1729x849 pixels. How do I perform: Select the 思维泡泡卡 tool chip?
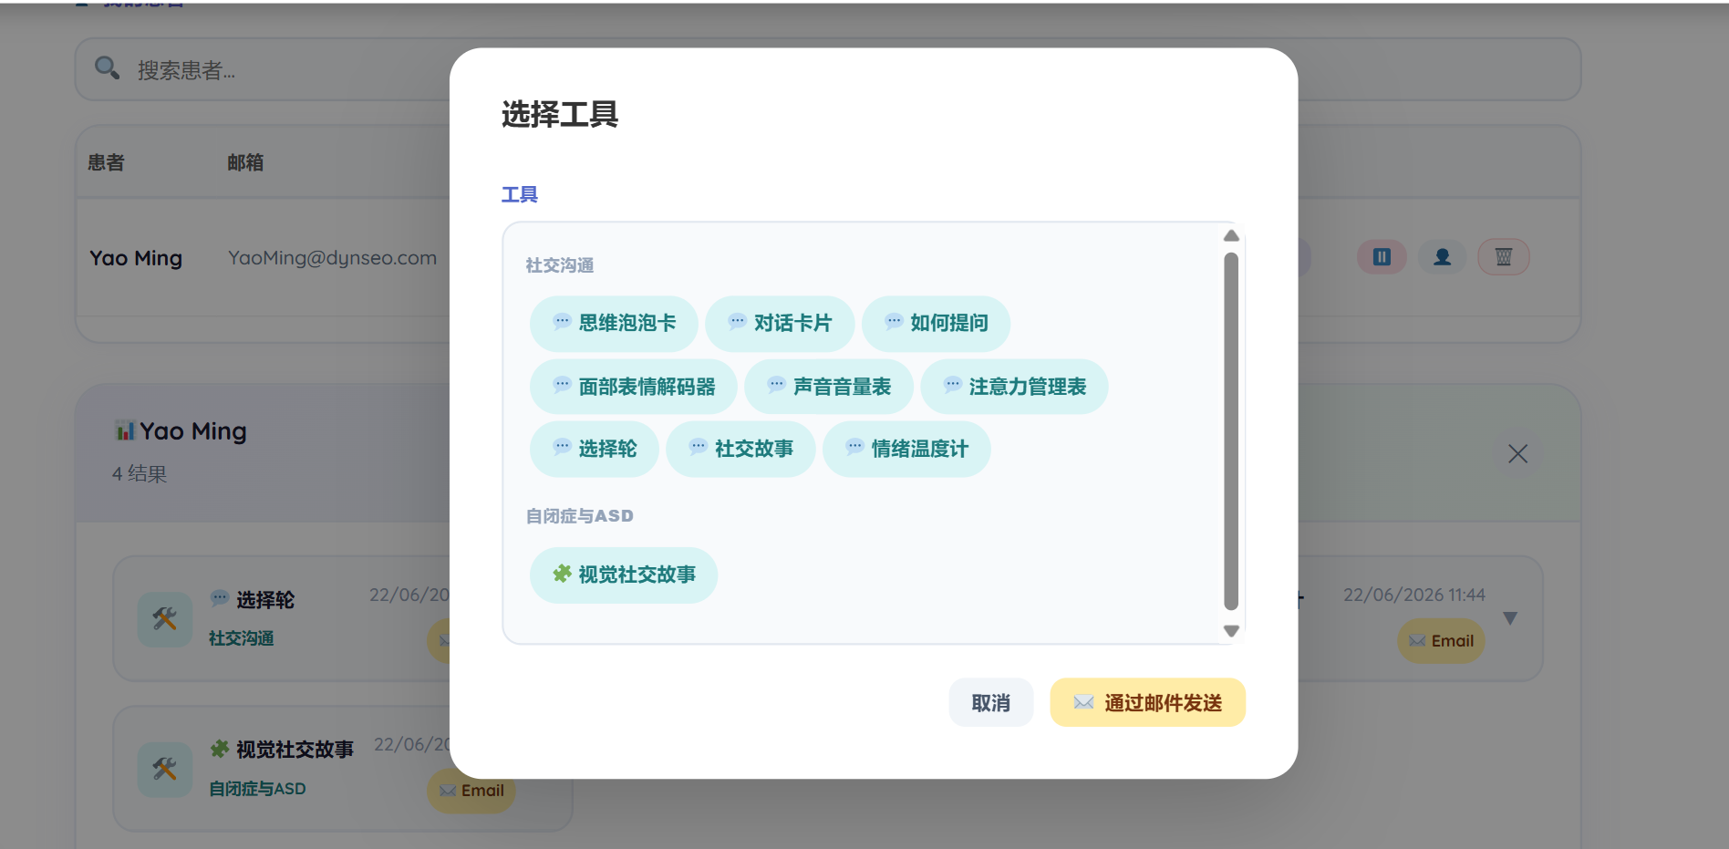[614, 324]
